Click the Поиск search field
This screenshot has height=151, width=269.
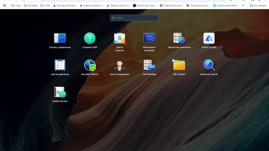(134, 18)
